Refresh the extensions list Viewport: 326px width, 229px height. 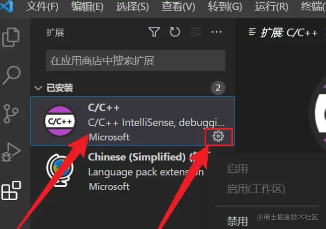[x=175, y=32]
